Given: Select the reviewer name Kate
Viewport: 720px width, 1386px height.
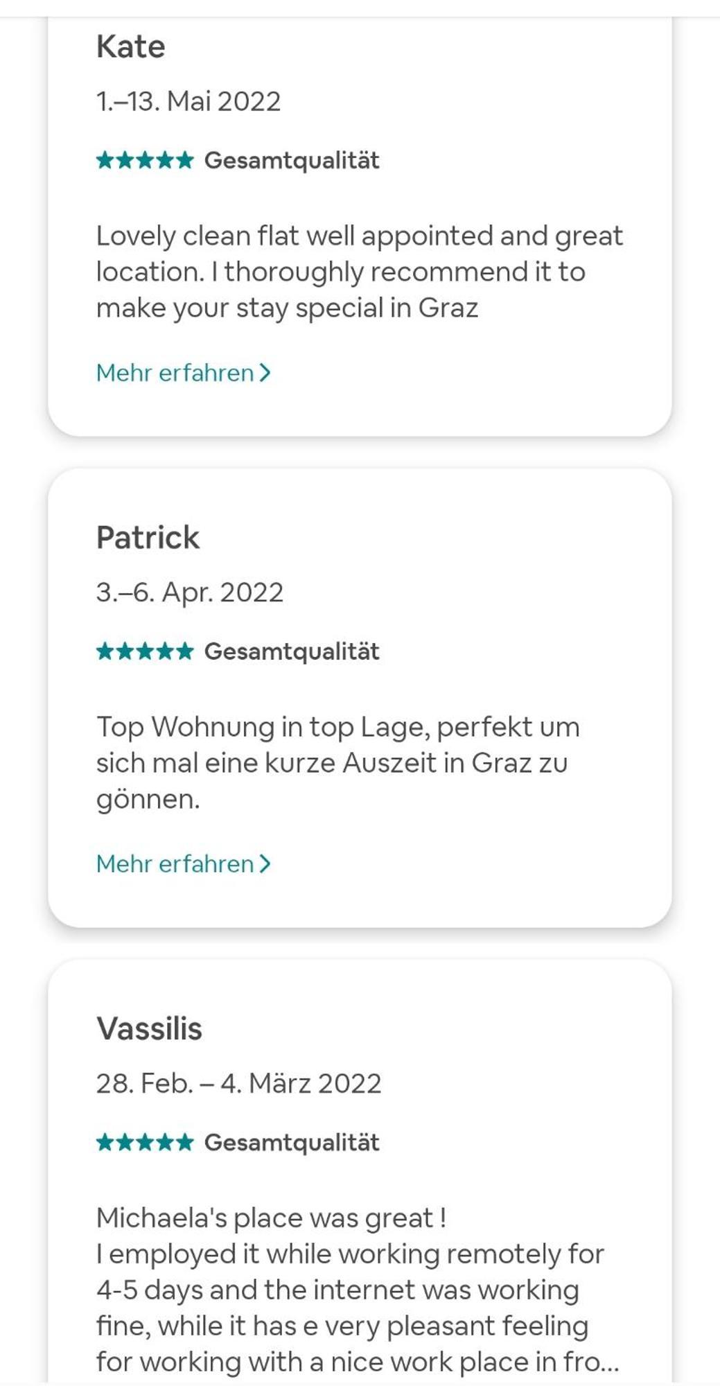Looking at the screenshot, I should pyautogui.click(x=131, y=47).
